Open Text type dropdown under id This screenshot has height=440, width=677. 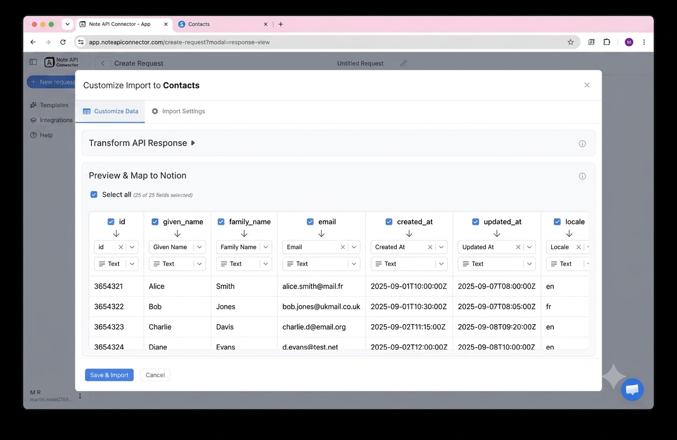pyautogui.click(x=116, y=264)
